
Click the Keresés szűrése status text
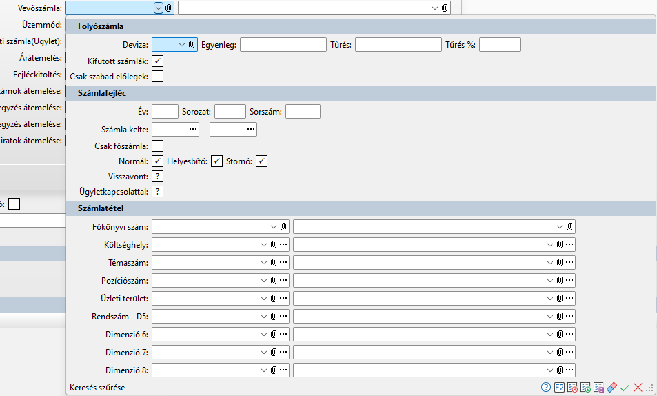[97, 388]
